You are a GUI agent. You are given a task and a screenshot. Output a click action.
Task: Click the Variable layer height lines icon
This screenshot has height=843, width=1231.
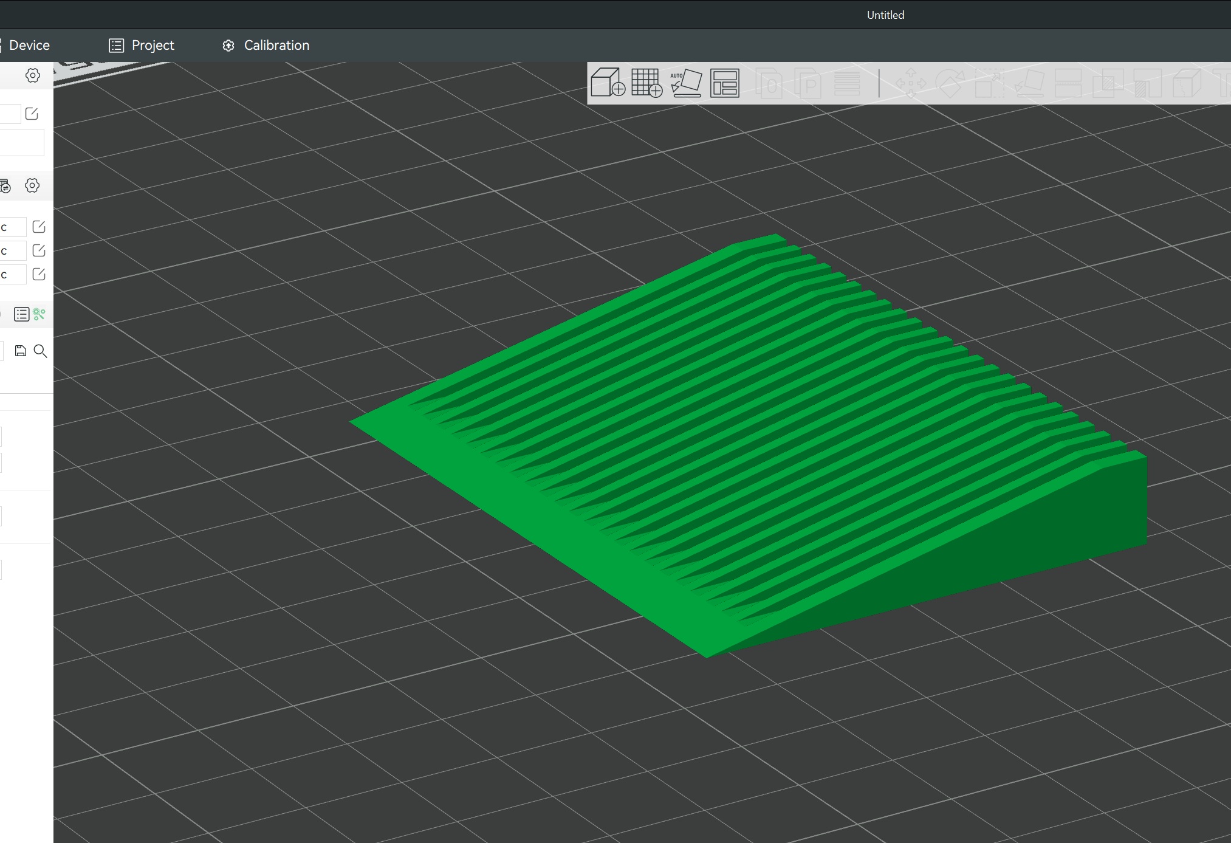tap(847, 83)
